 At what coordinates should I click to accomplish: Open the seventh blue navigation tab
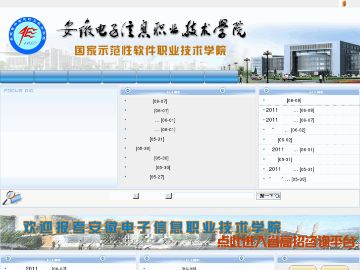pos(221,76)
